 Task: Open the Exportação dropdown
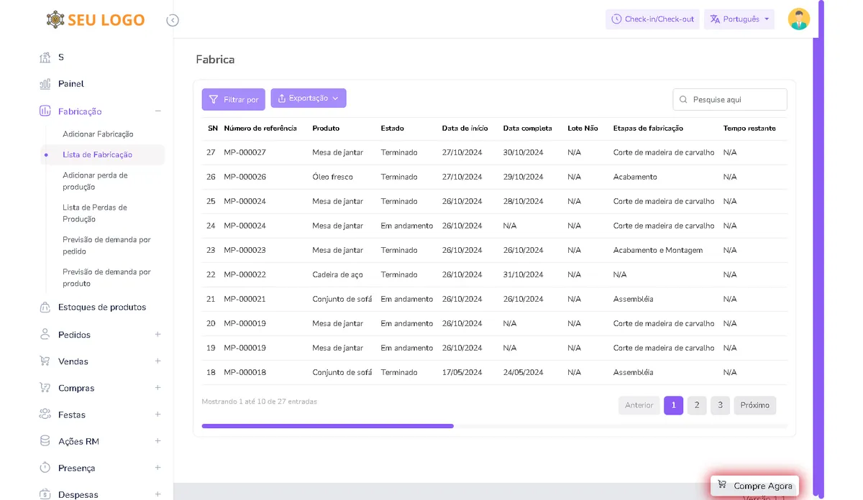tap(309, 98)
